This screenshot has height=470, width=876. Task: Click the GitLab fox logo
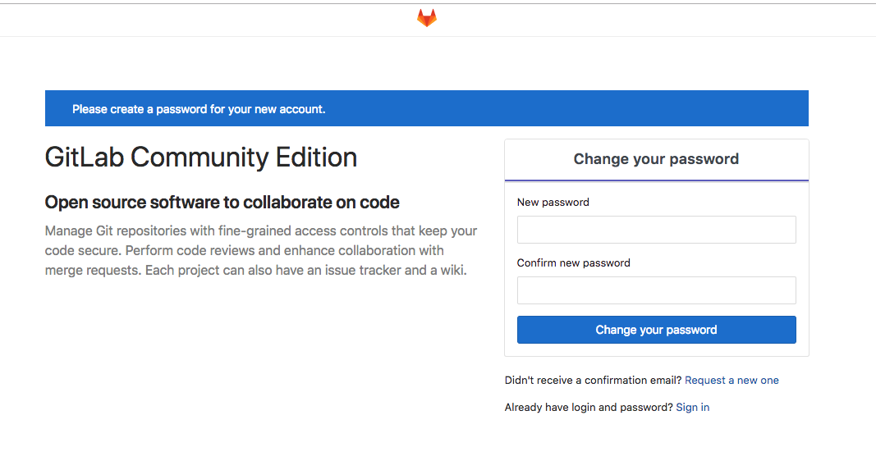click(x=427, y=18)
